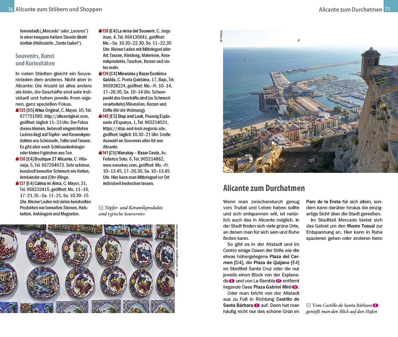Select the pink number 11 marker after La Rambla

278,281
